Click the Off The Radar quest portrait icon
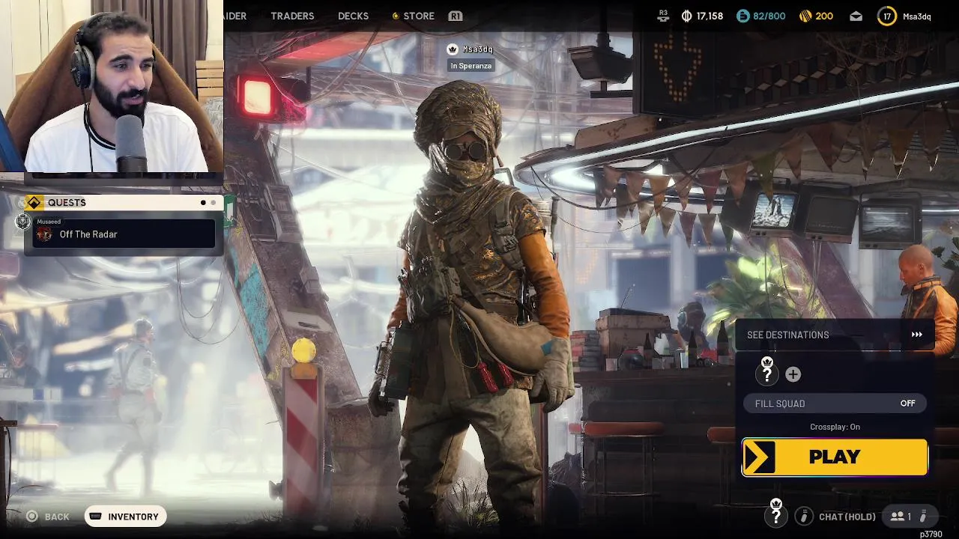This screenshot has width=959, height=539. coord(44,234)
